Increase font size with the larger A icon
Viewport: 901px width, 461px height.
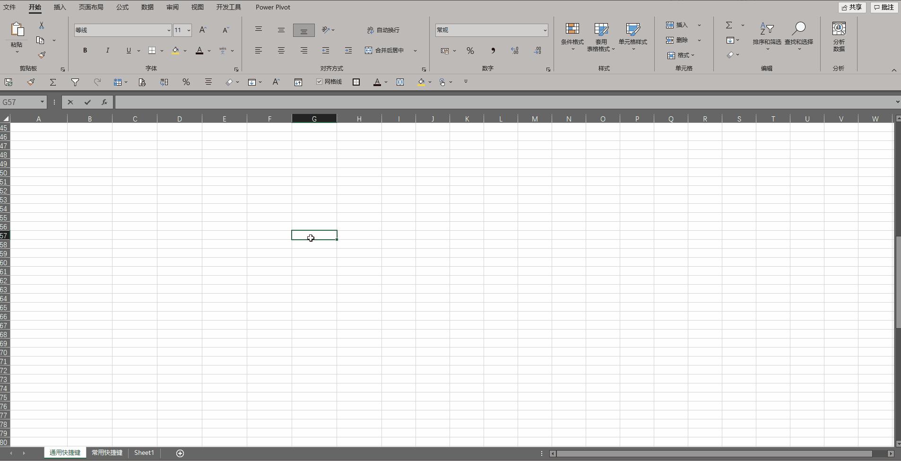(203, 30)
